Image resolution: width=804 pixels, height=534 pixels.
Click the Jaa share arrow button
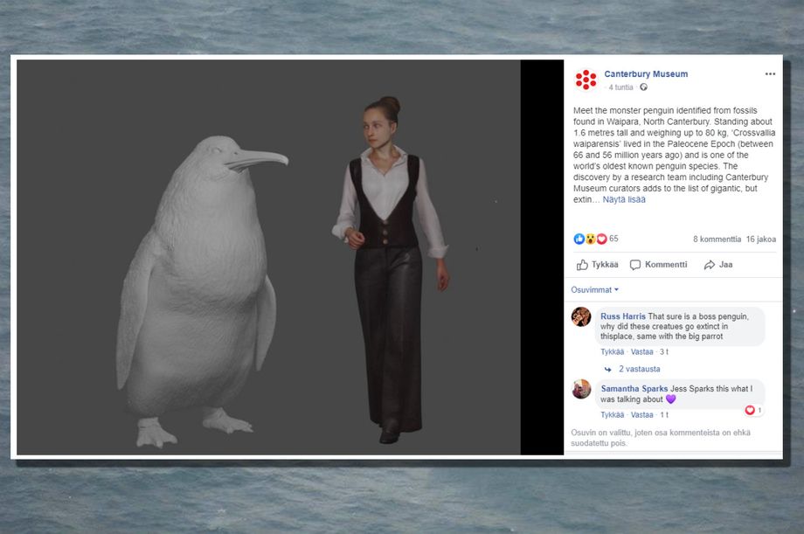(718, 265)
